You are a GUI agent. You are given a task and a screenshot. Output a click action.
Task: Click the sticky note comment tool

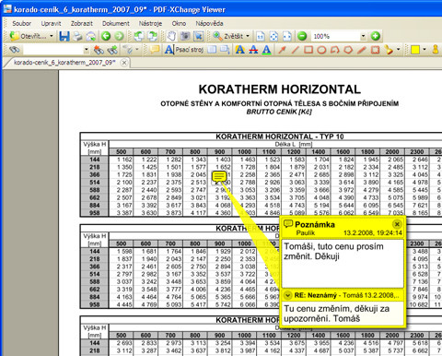point(155,49)
